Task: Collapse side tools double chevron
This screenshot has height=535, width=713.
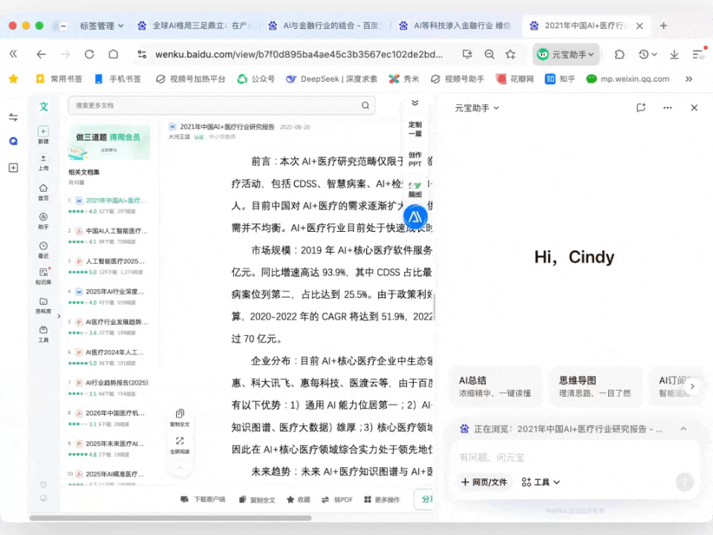Action: point(414,103)
